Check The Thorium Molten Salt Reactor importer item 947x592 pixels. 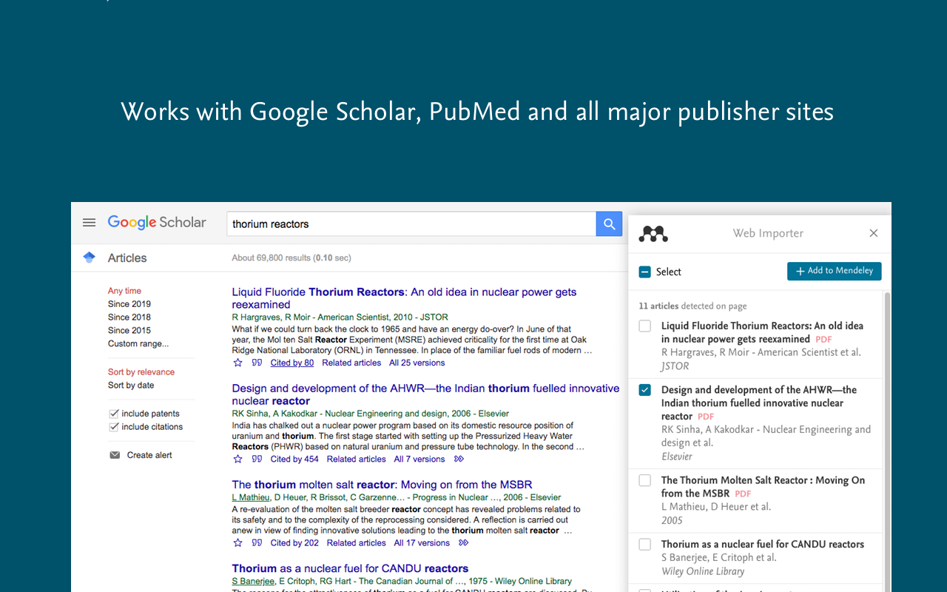[x=645, y=480]
